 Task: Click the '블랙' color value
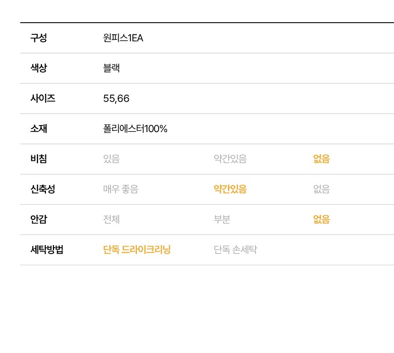(111, 68)
